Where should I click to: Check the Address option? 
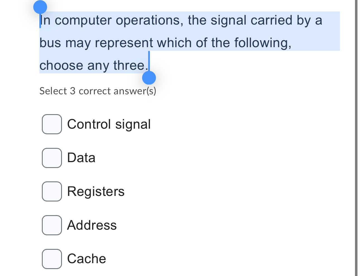pyautogui.click(x=52, y=225)
